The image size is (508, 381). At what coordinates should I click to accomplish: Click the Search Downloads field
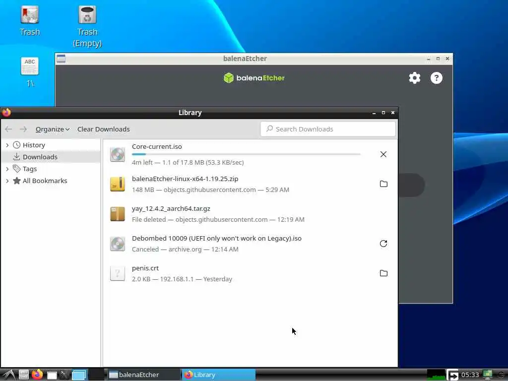(328, 129)
